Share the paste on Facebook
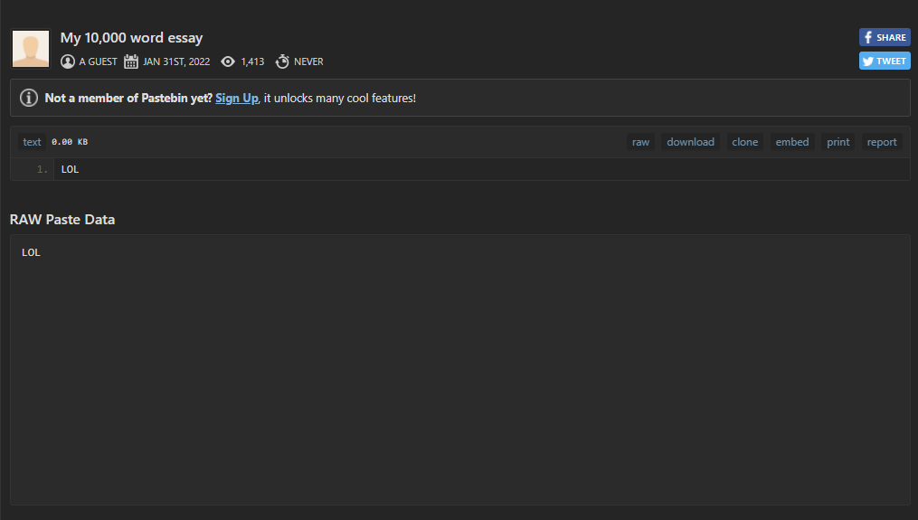The image size is (918, 520). click(885, 37)
